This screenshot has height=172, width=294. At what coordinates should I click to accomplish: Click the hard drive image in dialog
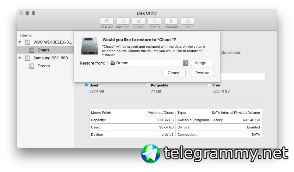pos(89,46)
